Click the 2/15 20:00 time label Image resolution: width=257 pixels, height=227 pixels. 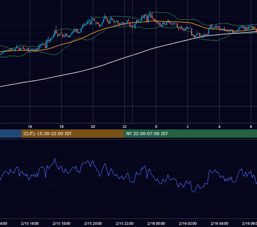tap(93, 223)
